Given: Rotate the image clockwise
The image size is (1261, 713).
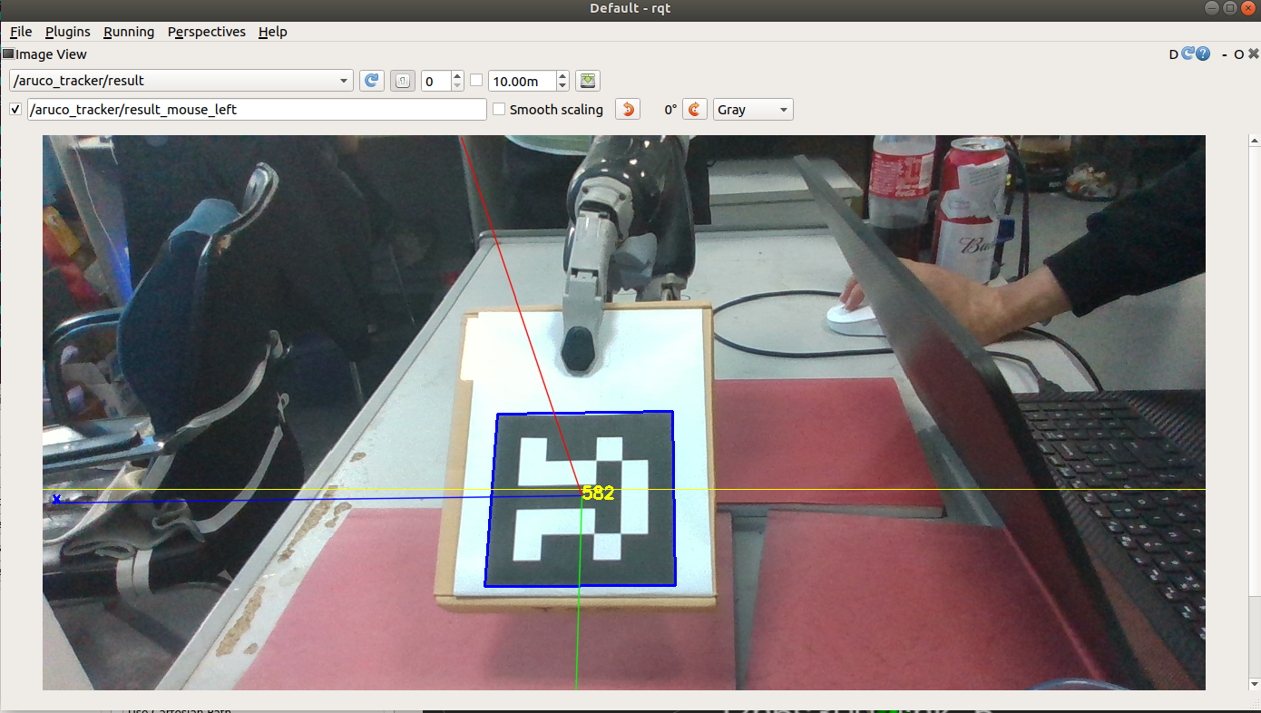Looking at the screenshot, I should pyautogui.click(x=694, y=109).
